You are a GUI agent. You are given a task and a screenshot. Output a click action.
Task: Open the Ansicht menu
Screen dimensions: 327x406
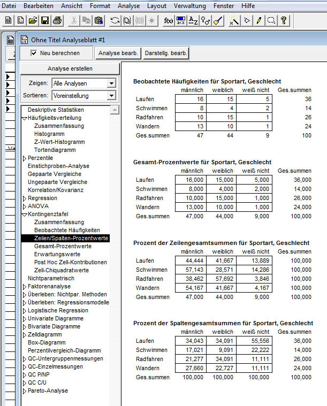pos(72,6)
